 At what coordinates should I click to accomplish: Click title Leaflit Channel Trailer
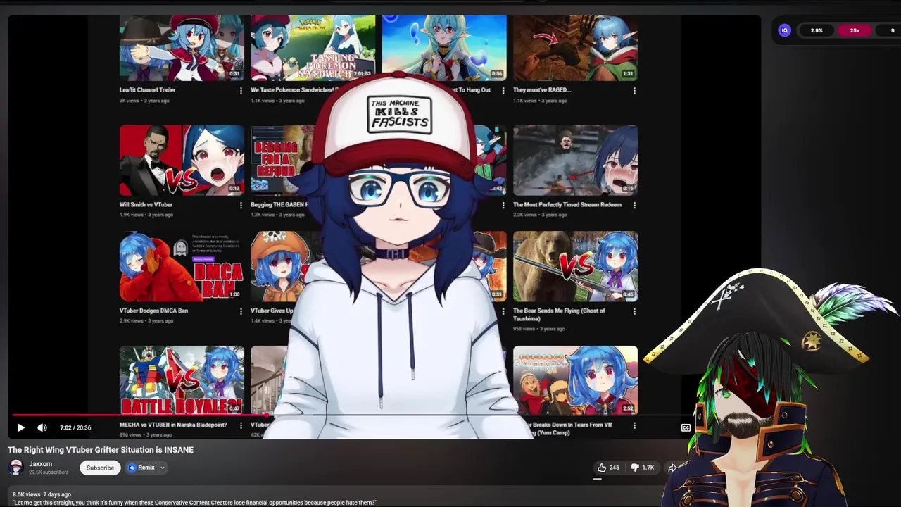[x=147, y=89]
